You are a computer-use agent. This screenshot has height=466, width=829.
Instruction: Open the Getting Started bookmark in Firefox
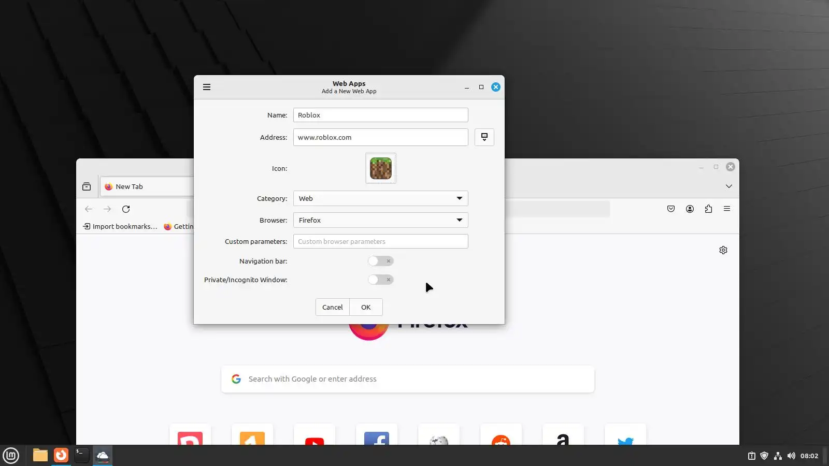point(178,226)
